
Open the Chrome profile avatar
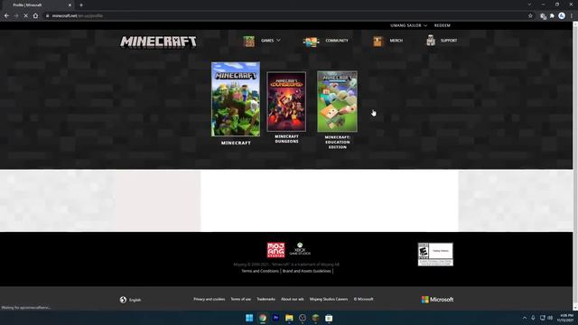click(x=562, y=16)
